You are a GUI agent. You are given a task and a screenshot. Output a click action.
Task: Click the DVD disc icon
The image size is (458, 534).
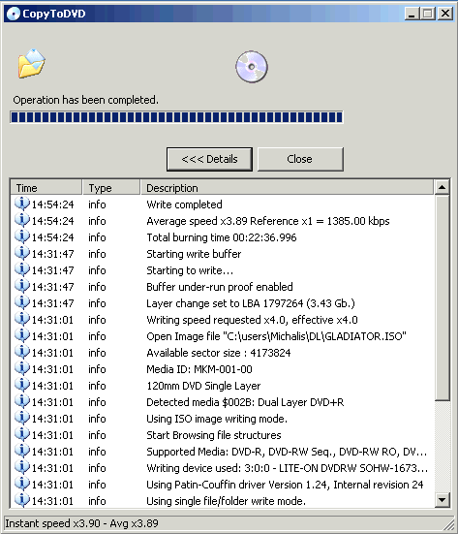(x=252, y=67)
